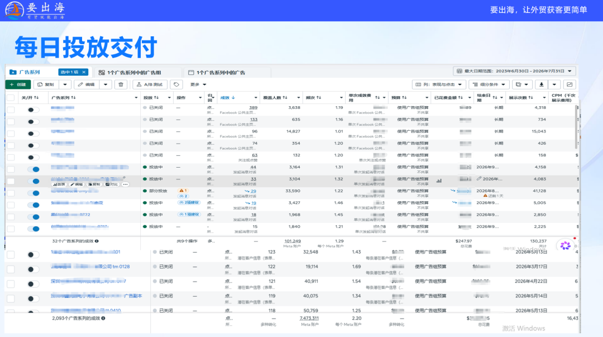603x337 pixels.
Task: Open 投放 column header menu arrow
Action: pos(169,98)
